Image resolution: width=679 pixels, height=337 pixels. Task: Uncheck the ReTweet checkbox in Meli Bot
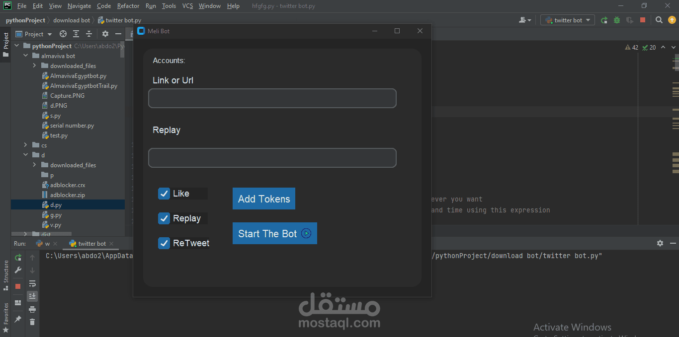click(164, 243)
